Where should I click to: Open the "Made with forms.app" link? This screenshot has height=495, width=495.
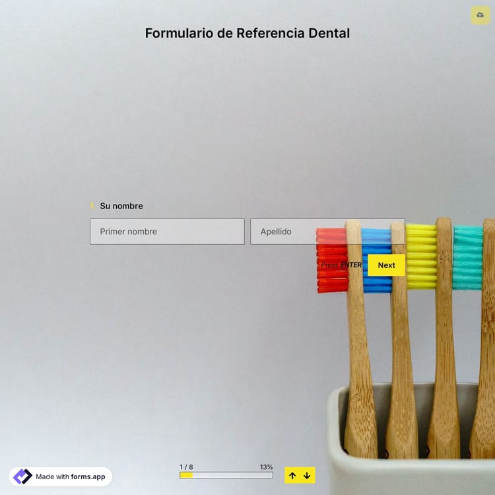(70, 477)
